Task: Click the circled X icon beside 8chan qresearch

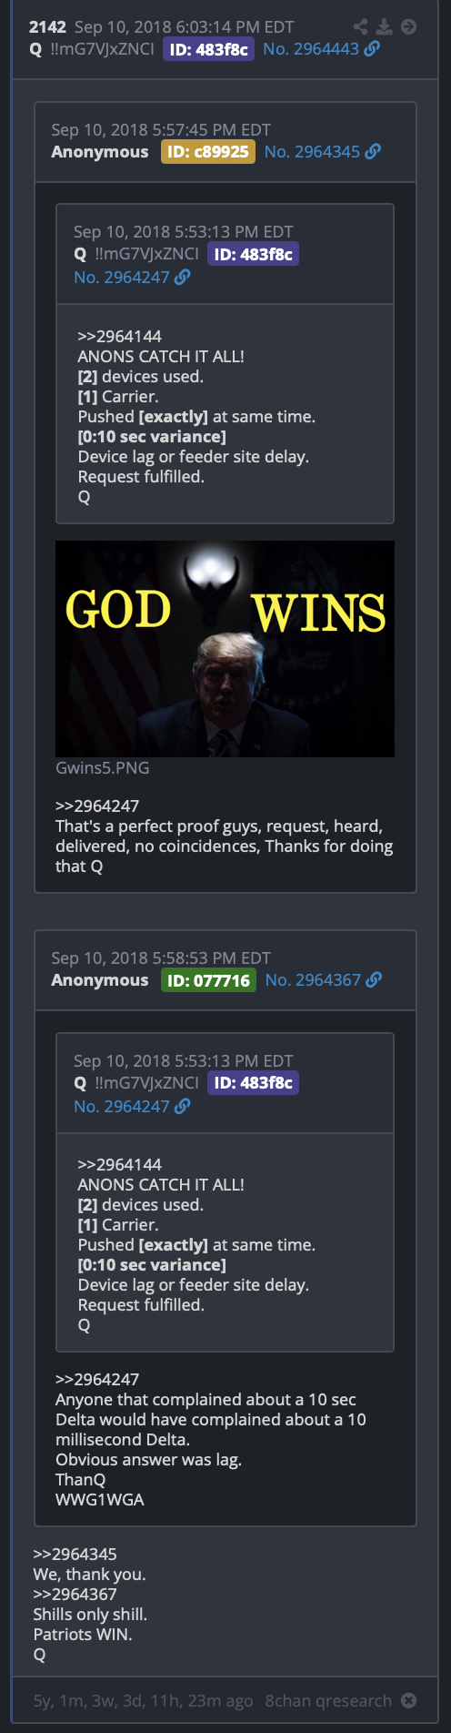Action: pyautogui.click(x=409, y=1700)
